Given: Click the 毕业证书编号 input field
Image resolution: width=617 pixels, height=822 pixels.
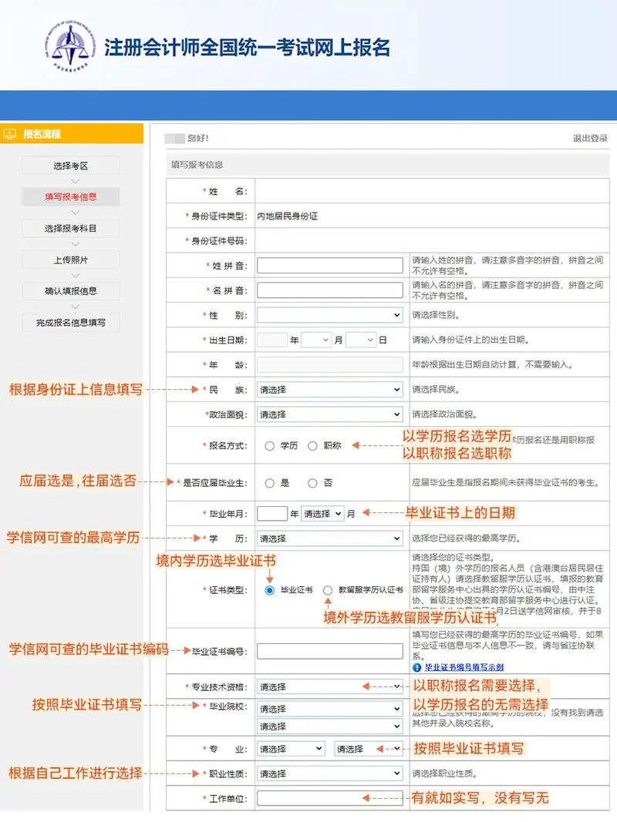Looking at the screenshot, I should tap(329, 651).
